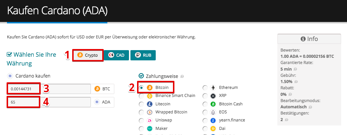The width and height of the screenshot is (347, 135).
Task: Click help bubble next to Zahlungsweise
Action: (x=182, y=76)
